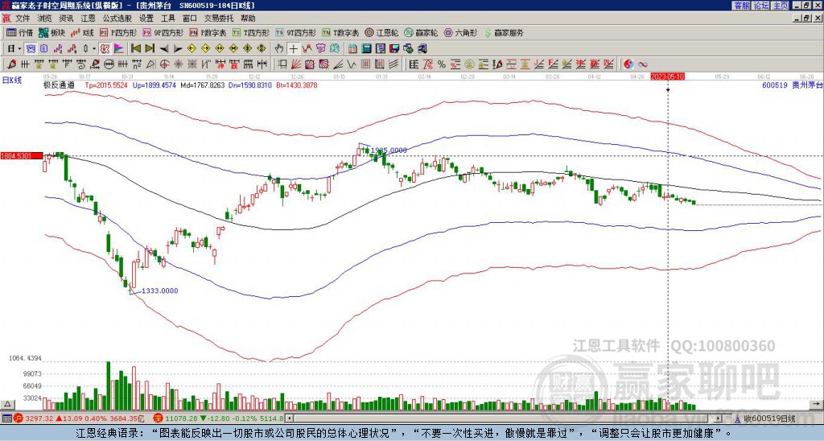Step chart right with black arrow
This screenshot has height=441, width=824.
coord(178,49)
